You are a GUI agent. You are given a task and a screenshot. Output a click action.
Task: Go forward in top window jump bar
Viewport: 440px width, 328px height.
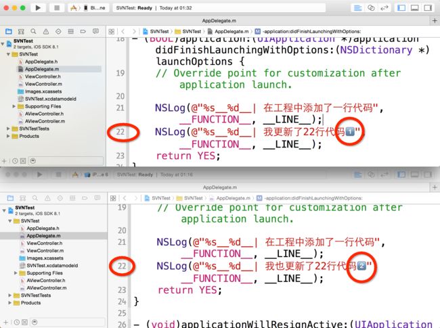tap(134, 32)
